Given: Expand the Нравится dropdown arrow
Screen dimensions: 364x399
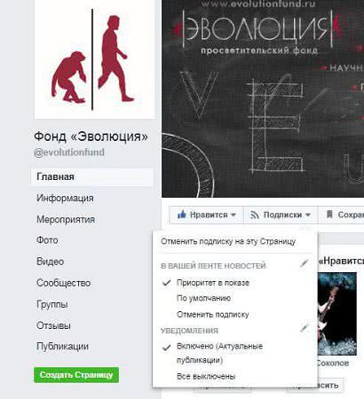Looking at the screenshot, I should 233,215.
